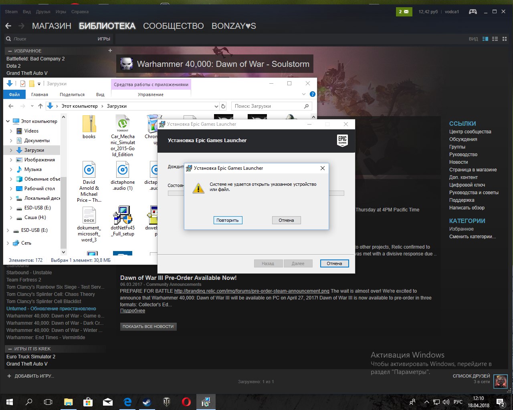Image resolution: width=513 pixels, height=410 pixels.
Task: Open Explorer quick access toolbar dropdown
Action: coord(39,84)
